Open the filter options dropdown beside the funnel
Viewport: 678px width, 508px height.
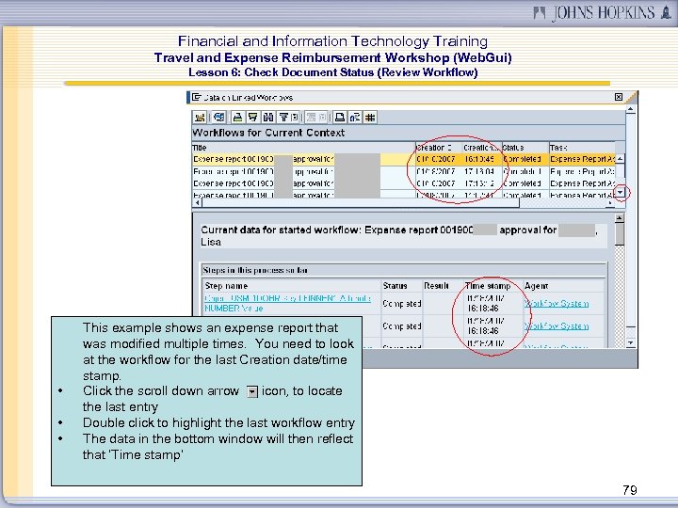click(295, 117)
